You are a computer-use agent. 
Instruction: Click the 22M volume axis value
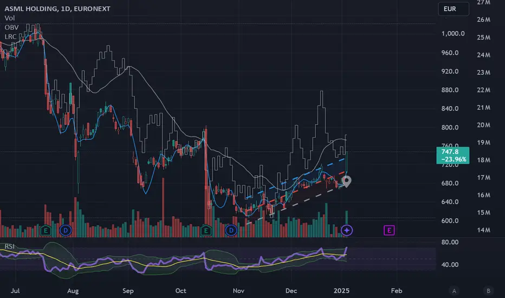click(484, 90)
